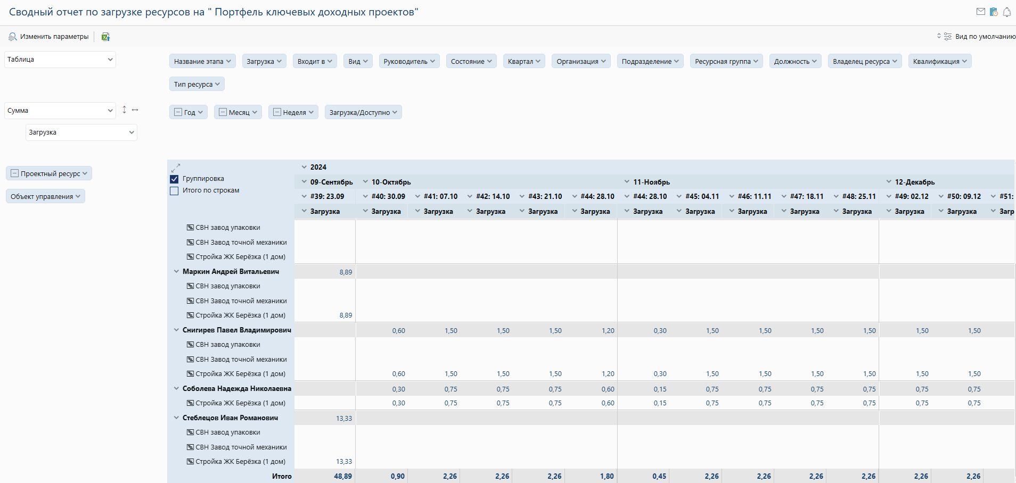This screenshot has height=483, width=1016.
Task: Click Изменить параметры button
Action: coord(49,37)
